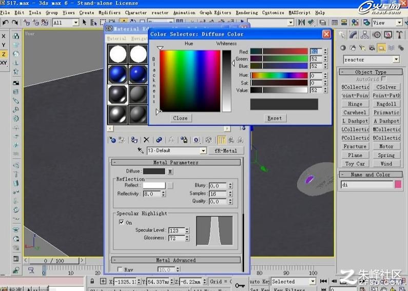Click the fR-Metal material type button
The width and height of the screenshot is (408, 291).
pos(226,150)
